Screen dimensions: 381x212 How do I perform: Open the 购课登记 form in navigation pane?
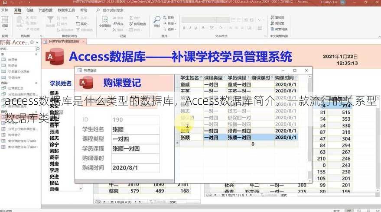pos(14,135)
